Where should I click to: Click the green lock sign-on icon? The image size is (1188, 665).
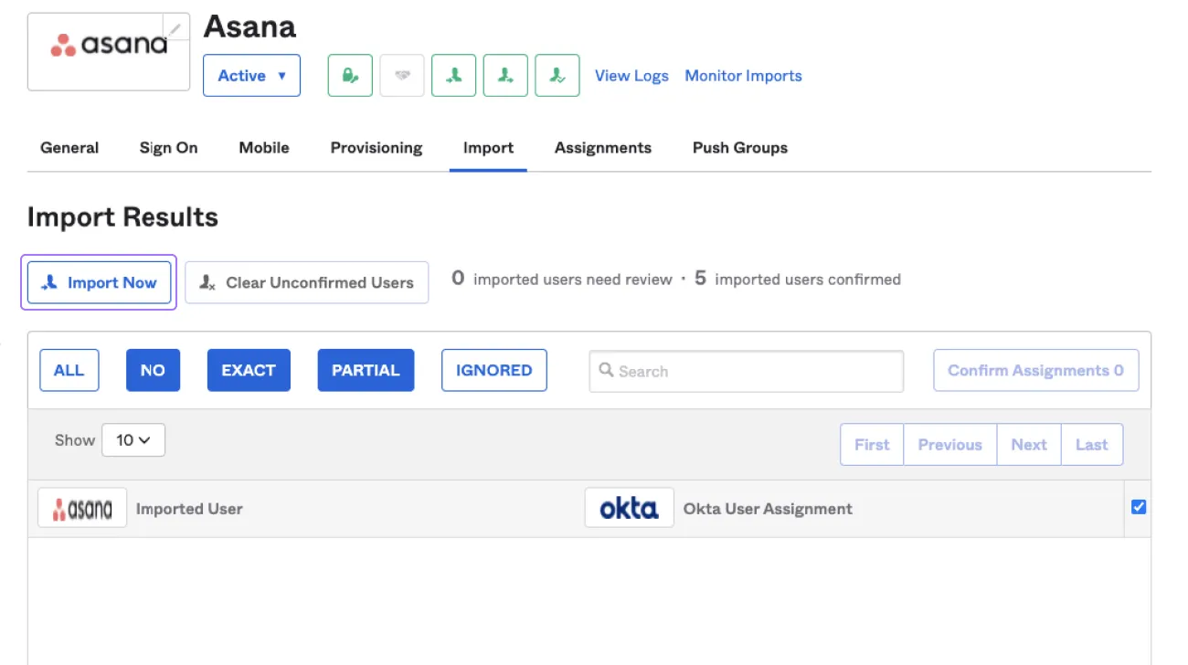point(350,76)
